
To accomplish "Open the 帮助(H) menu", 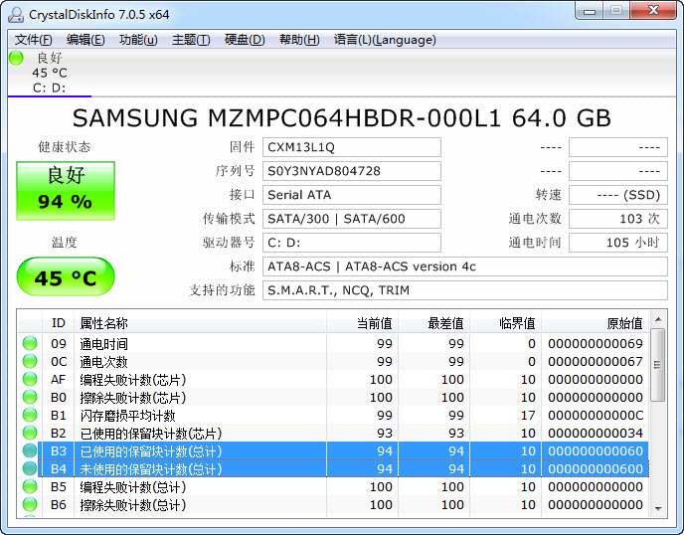I will point(299,40).
